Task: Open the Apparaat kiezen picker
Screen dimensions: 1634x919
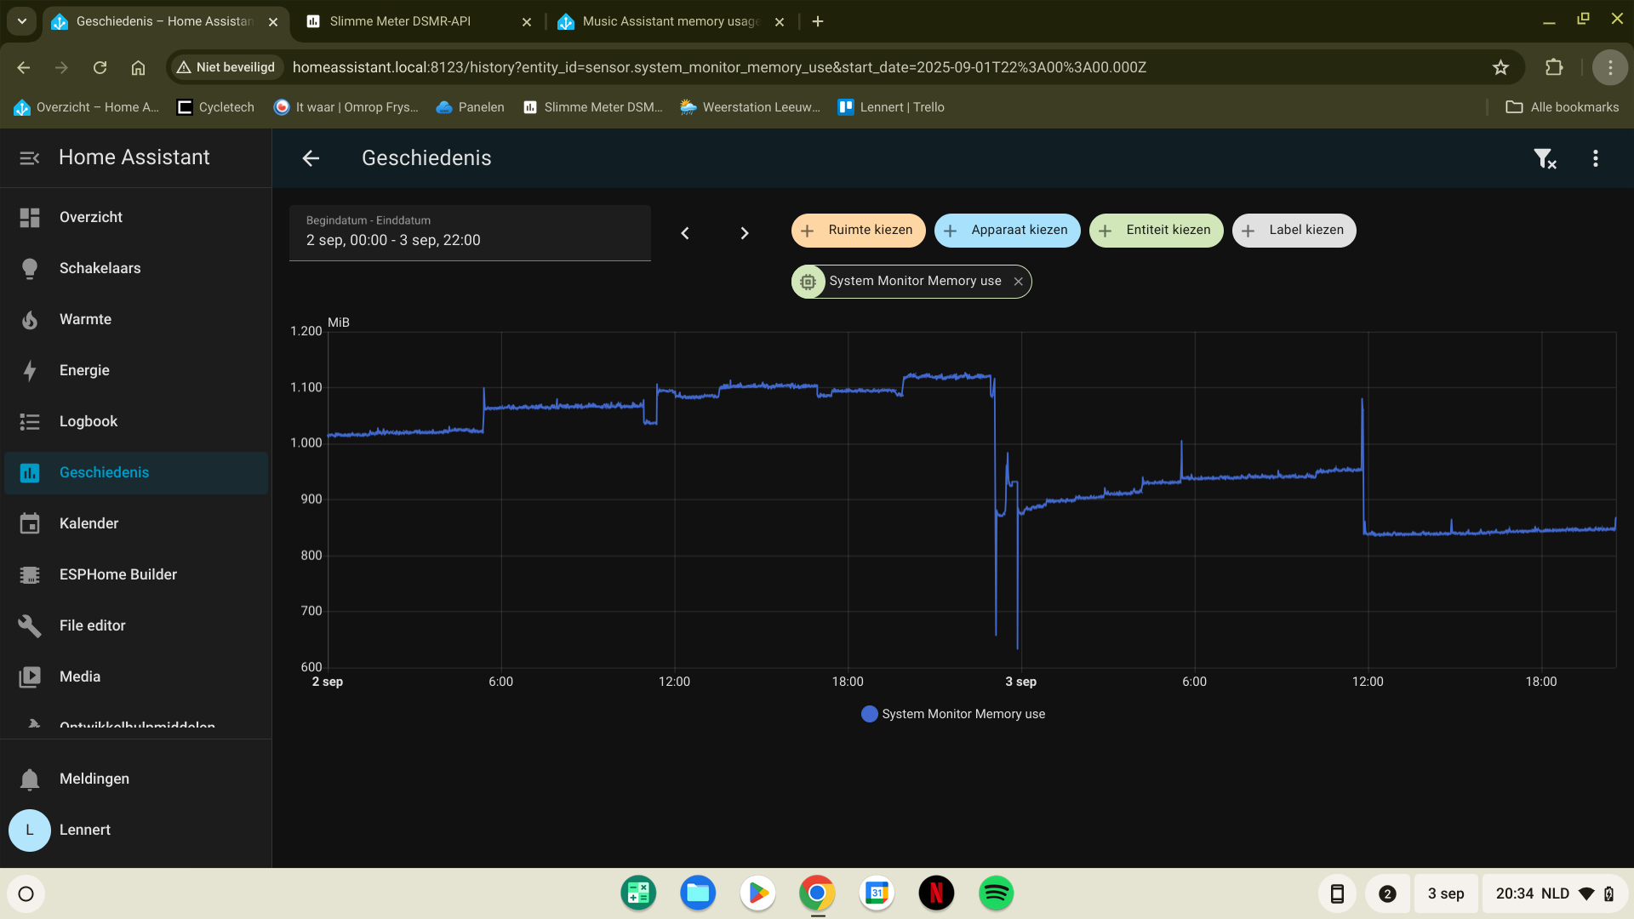Action: click(x=1007, y=231)
